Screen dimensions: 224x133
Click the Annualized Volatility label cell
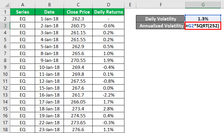pyautogui.click(x=161, y=26)
